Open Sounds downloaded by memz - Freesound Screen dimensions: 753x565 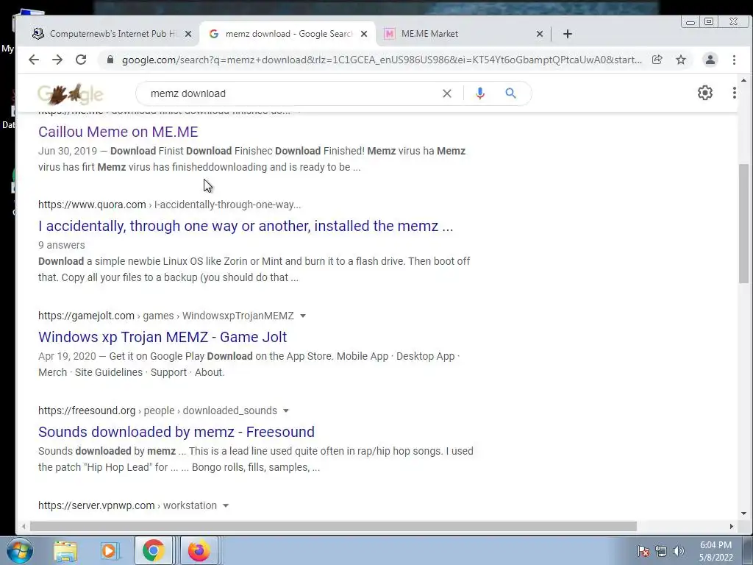click(x=176, y=431)
